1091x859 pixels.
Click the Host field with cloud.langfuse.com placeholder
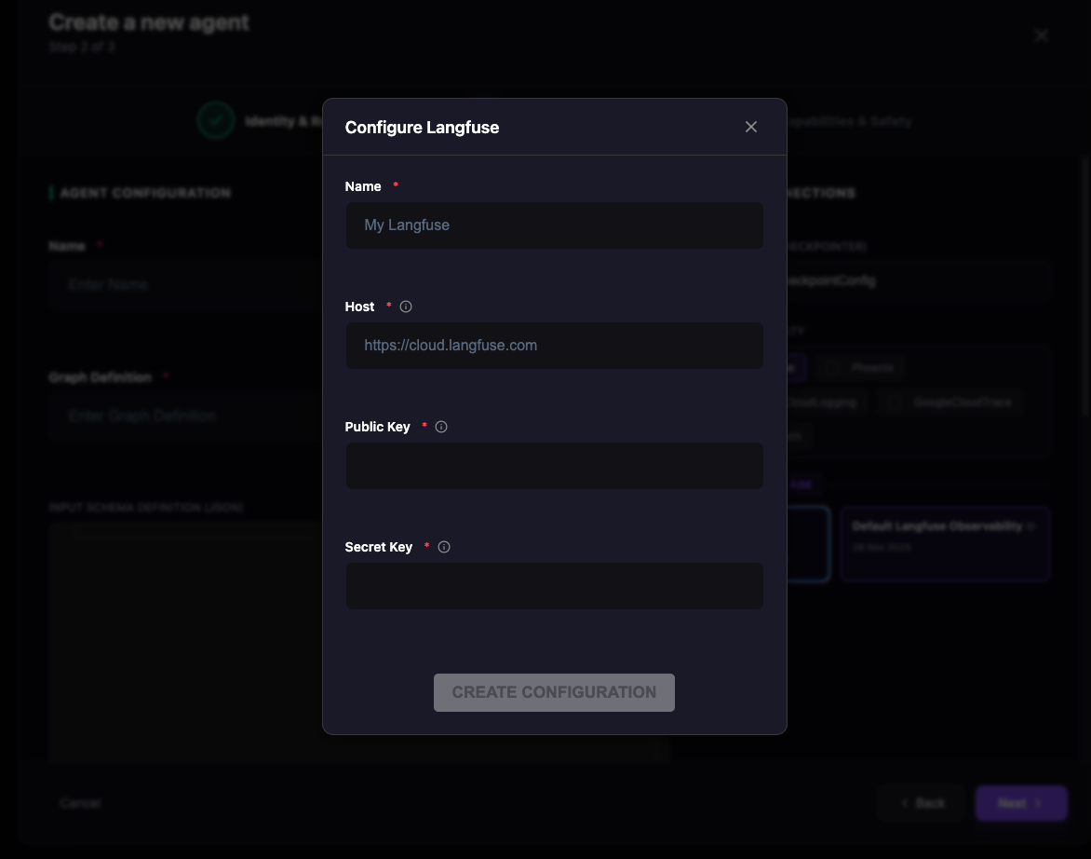(x=554, y=346)
